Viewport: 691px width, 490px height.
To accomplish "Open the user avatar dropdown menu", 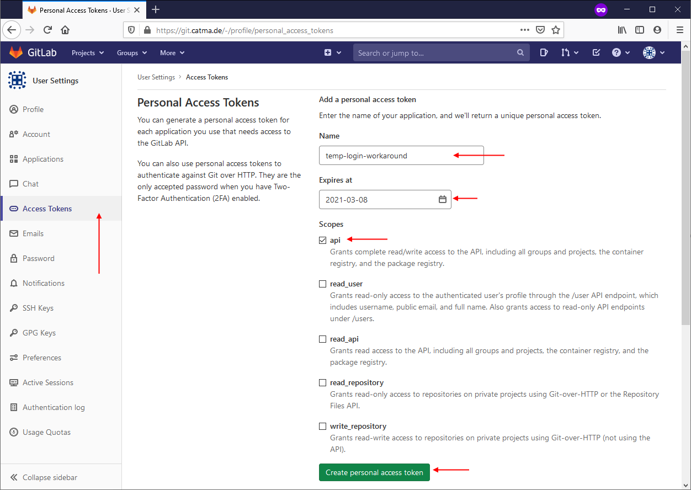I will pos(654,52).
